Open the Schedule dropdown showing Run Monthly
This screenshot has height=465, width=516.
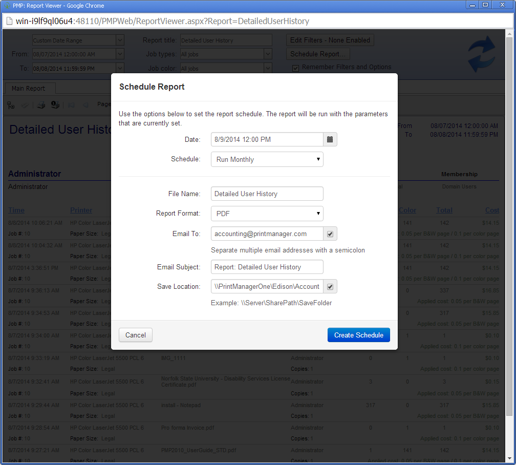267,159
